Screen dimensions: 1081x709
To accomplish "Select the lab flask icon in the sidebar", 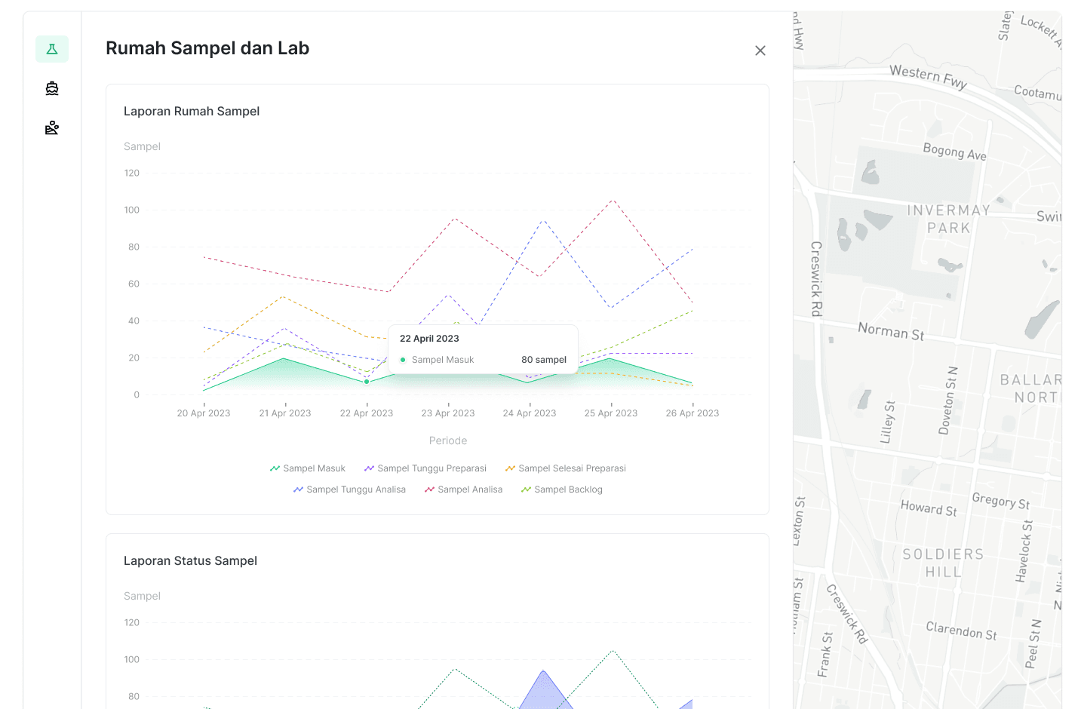I will click(x=51, y=48).
